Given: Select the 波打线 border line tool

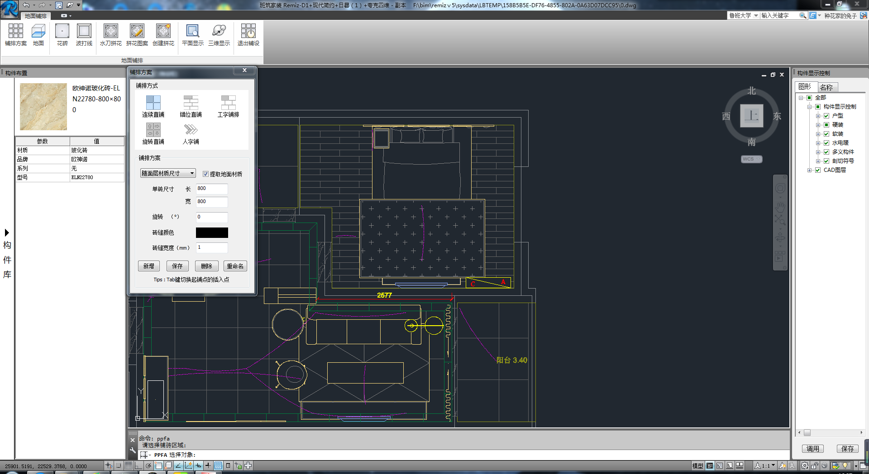Looking at the screenshot, I should [84, 35].
